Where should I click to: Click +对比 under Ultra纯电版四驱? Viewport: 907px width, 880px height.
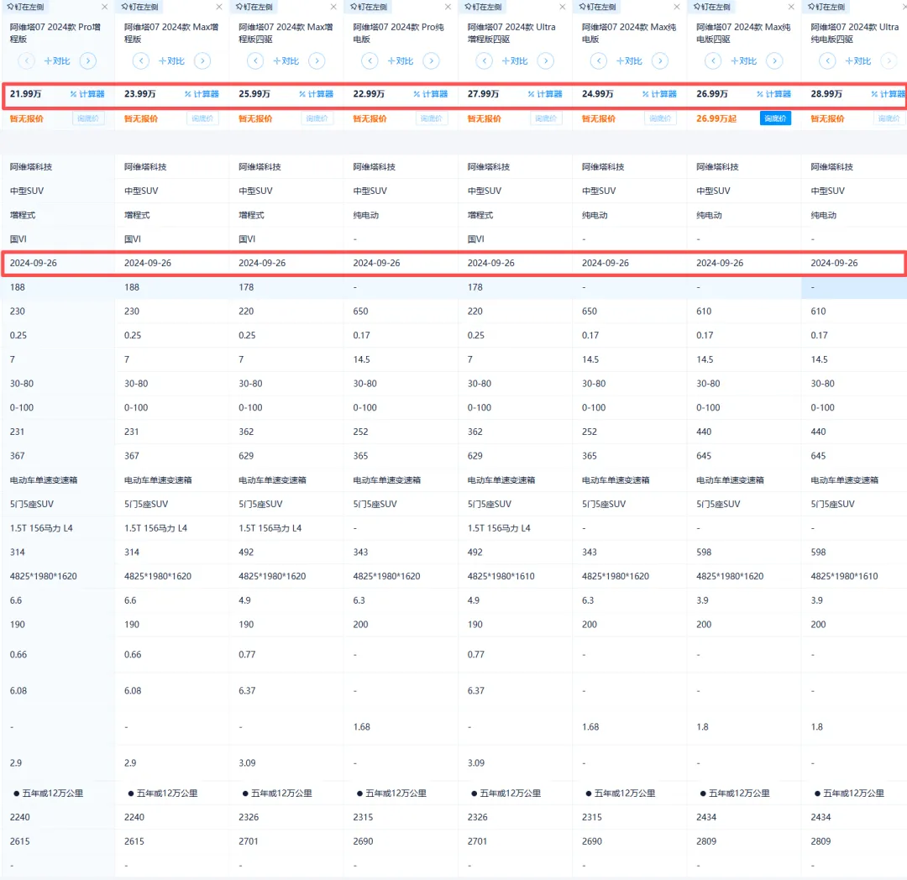(858, 60)
